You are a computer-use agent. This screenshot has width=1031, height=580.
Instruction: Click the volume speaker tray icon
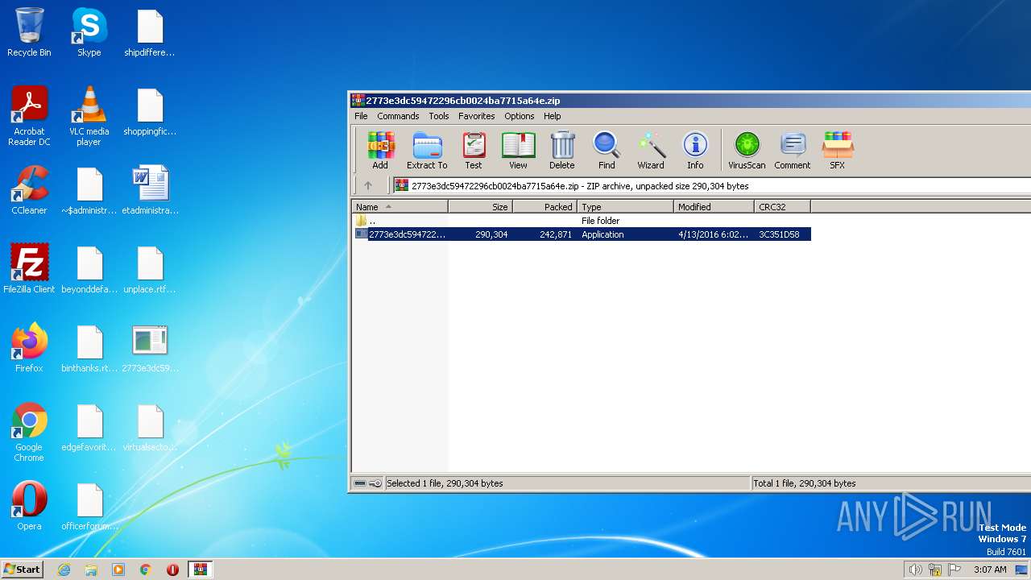pyautogui.click(x=915, y=570)
